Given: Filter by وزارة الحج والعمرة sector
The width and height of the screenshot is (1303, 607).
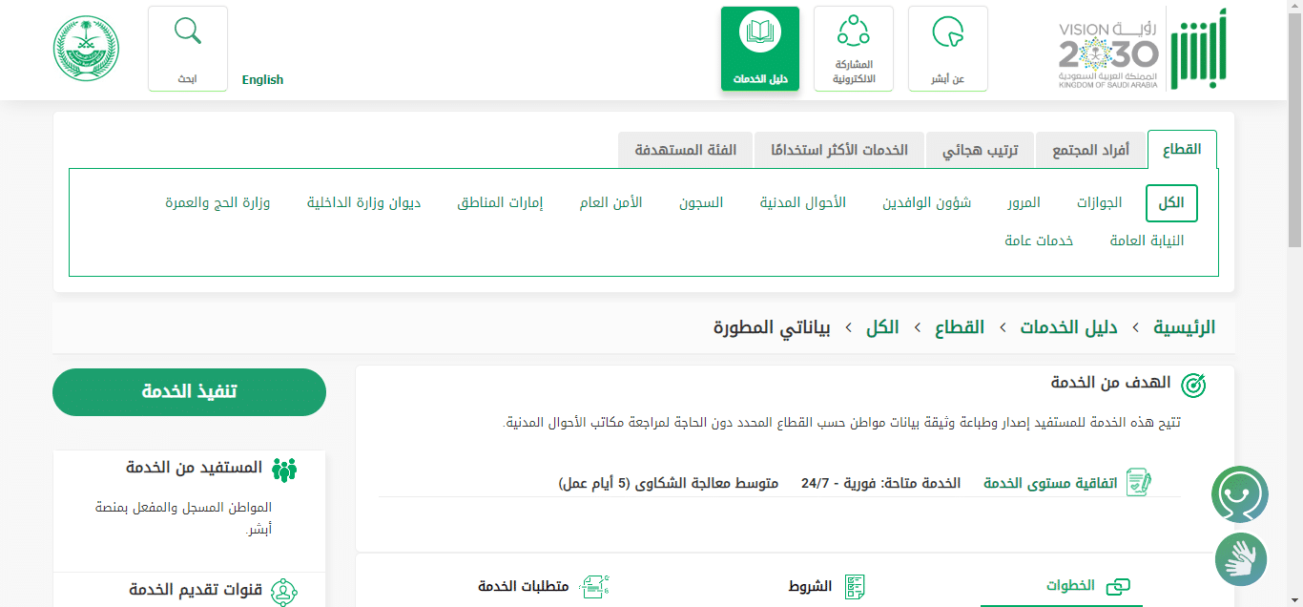Looking at the screenshot, I should coord(217,203).
